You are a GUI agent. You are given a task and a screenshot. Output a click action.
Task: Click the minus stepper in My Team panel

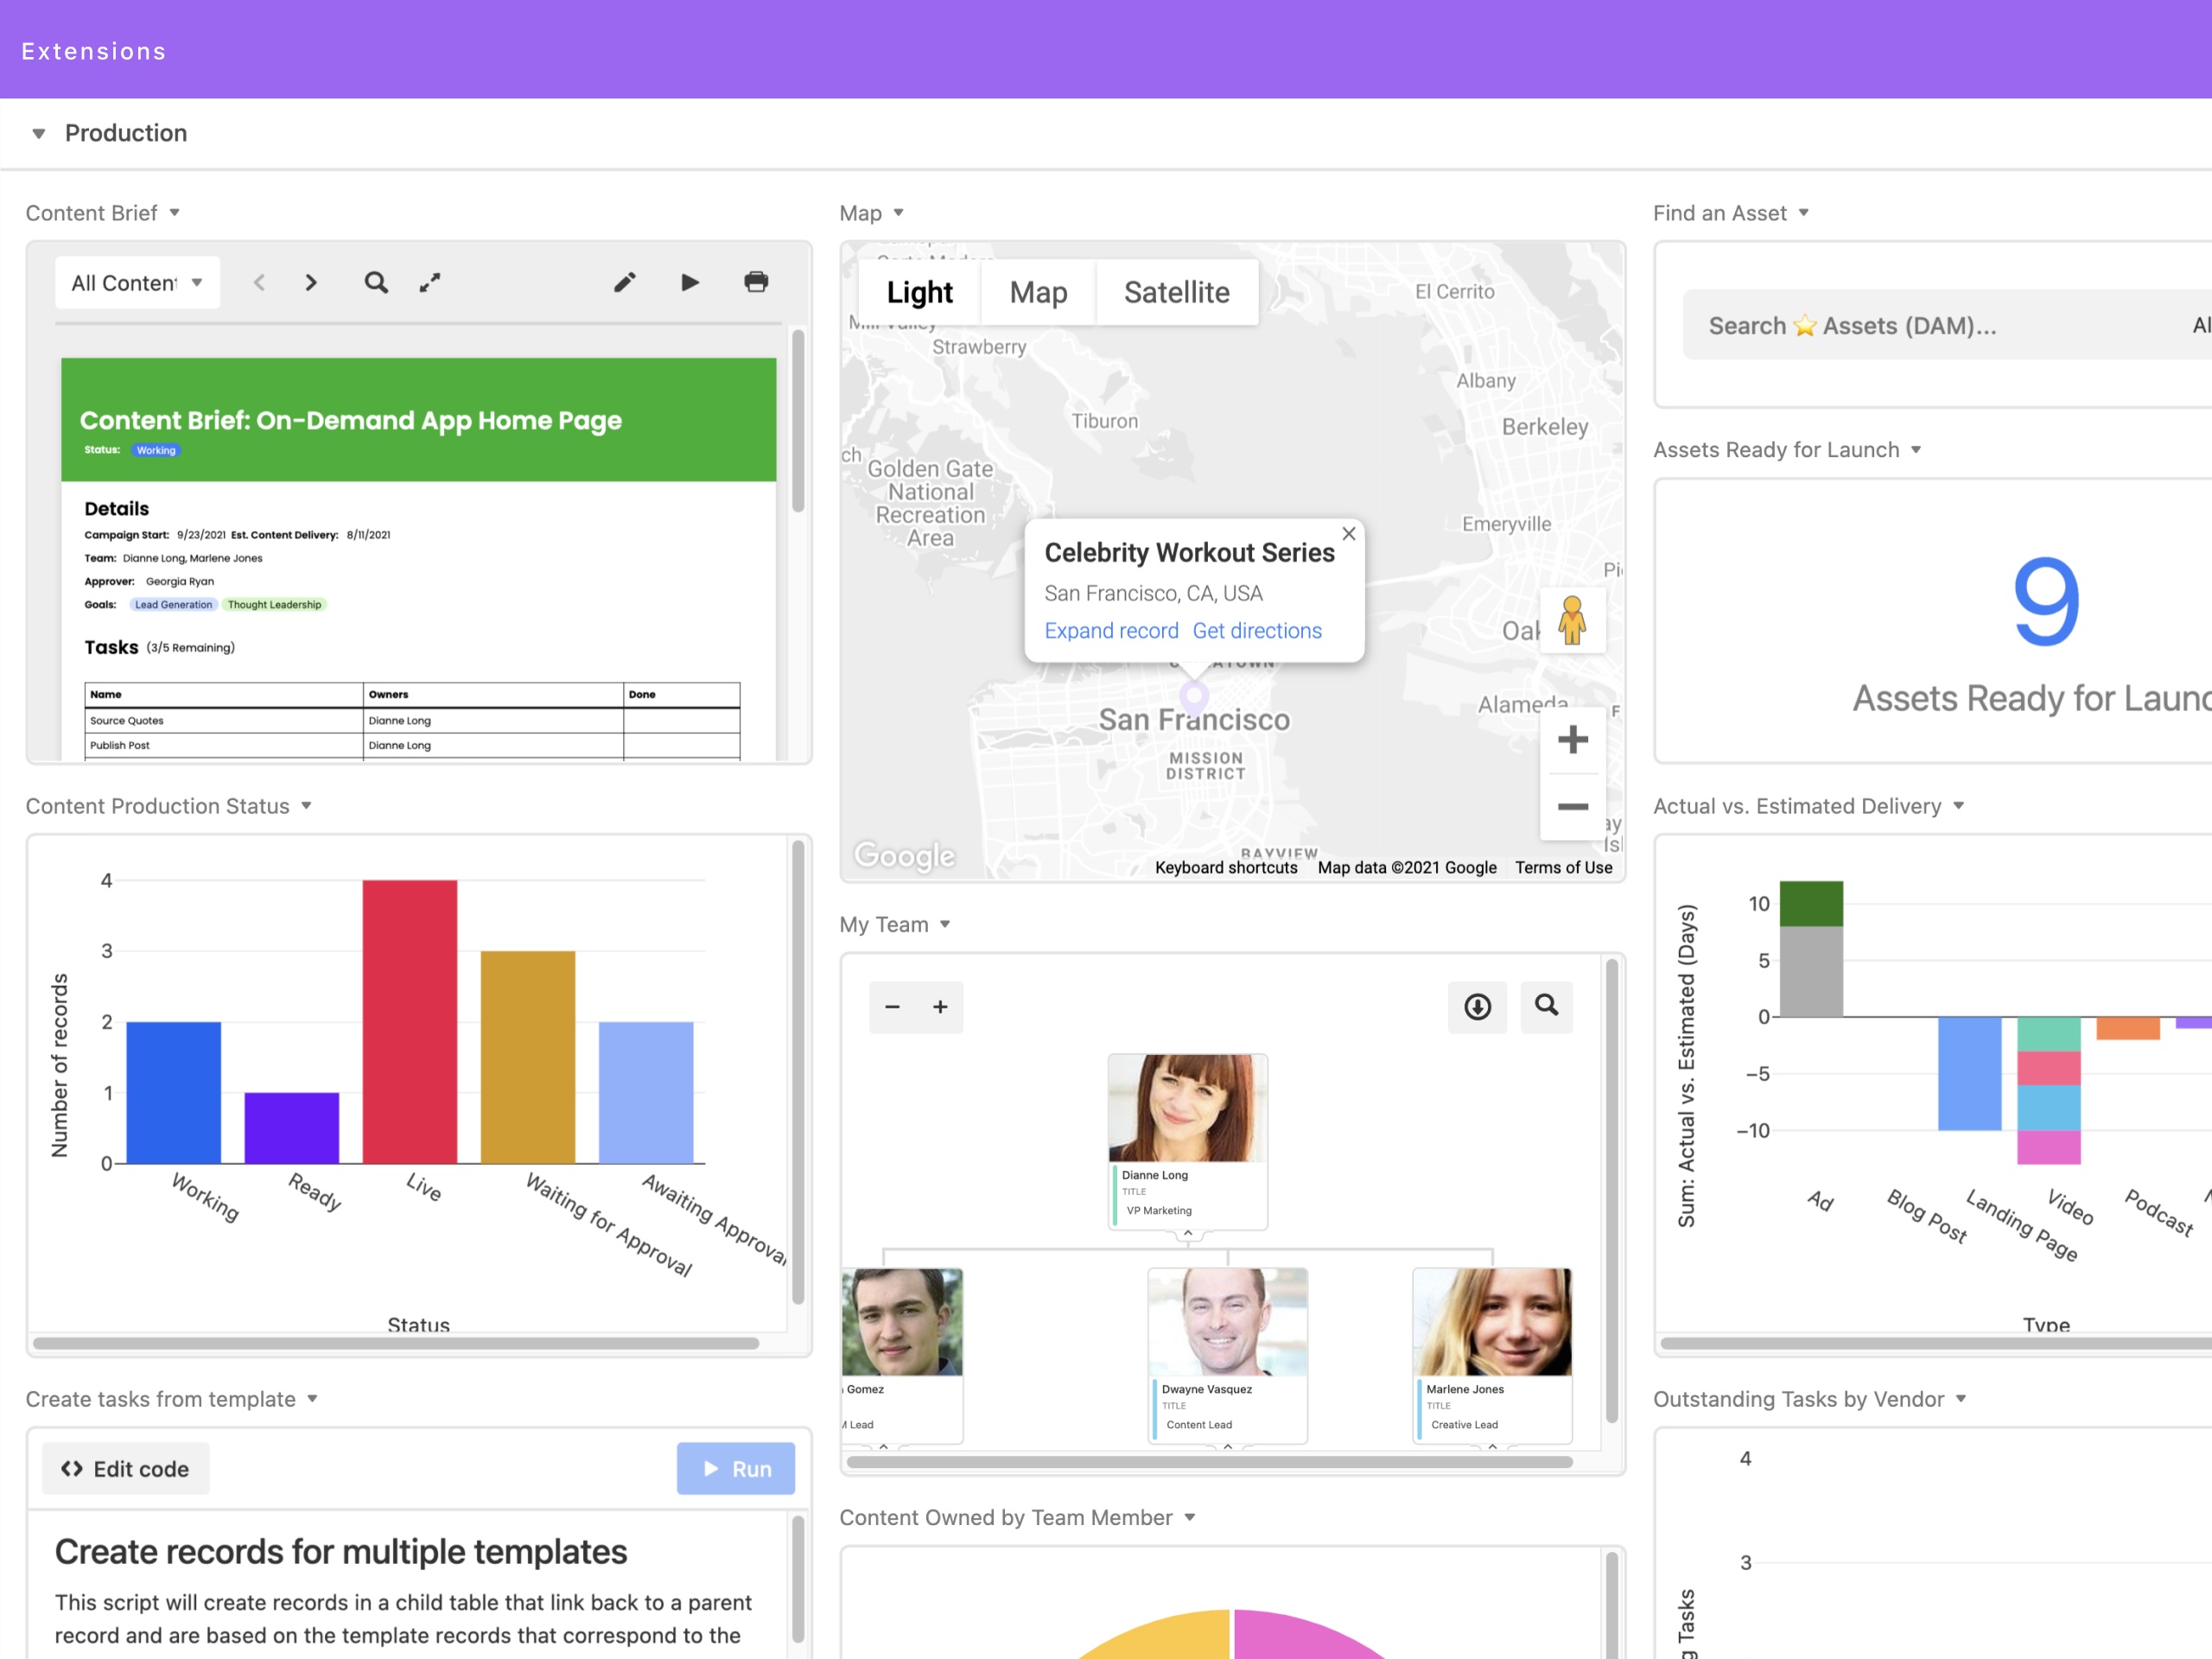pyautogui.click(x=890, y=1007)
